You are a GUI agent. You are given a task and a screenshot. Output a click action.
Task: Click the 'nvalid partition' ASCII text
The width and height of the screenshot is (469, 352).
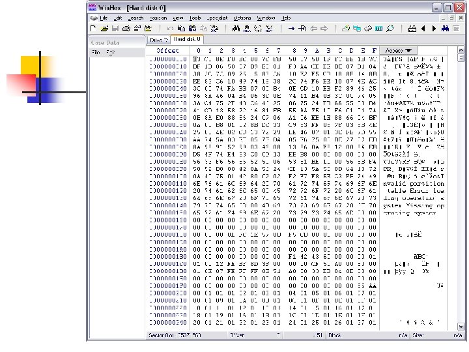pyautogui.click(x=414, y=183)
